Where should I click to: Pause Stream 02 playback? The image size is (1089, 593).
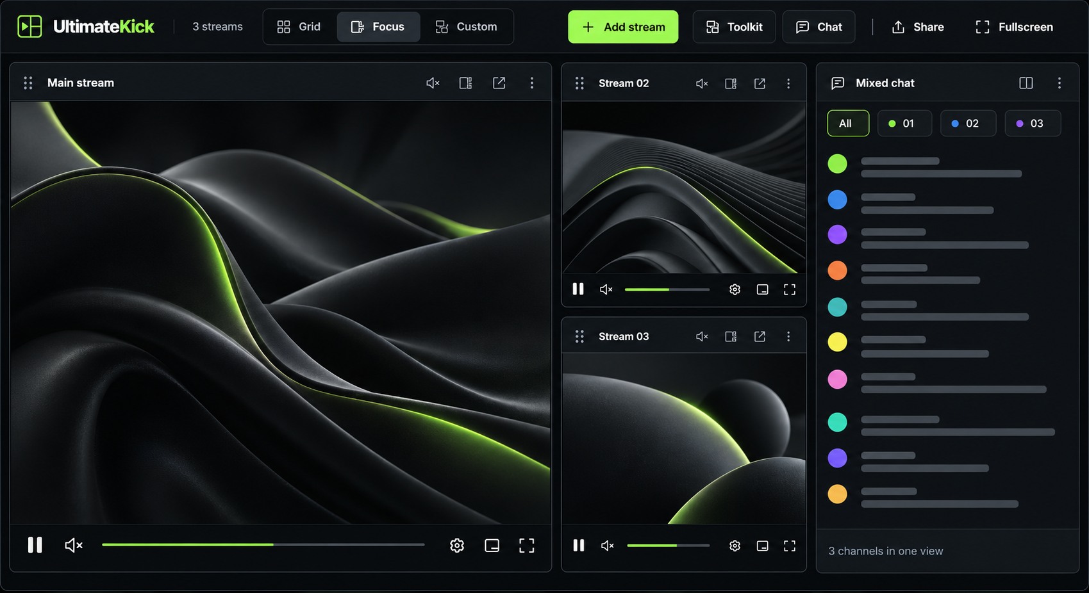pyautogui.click(x=578, y=289)
